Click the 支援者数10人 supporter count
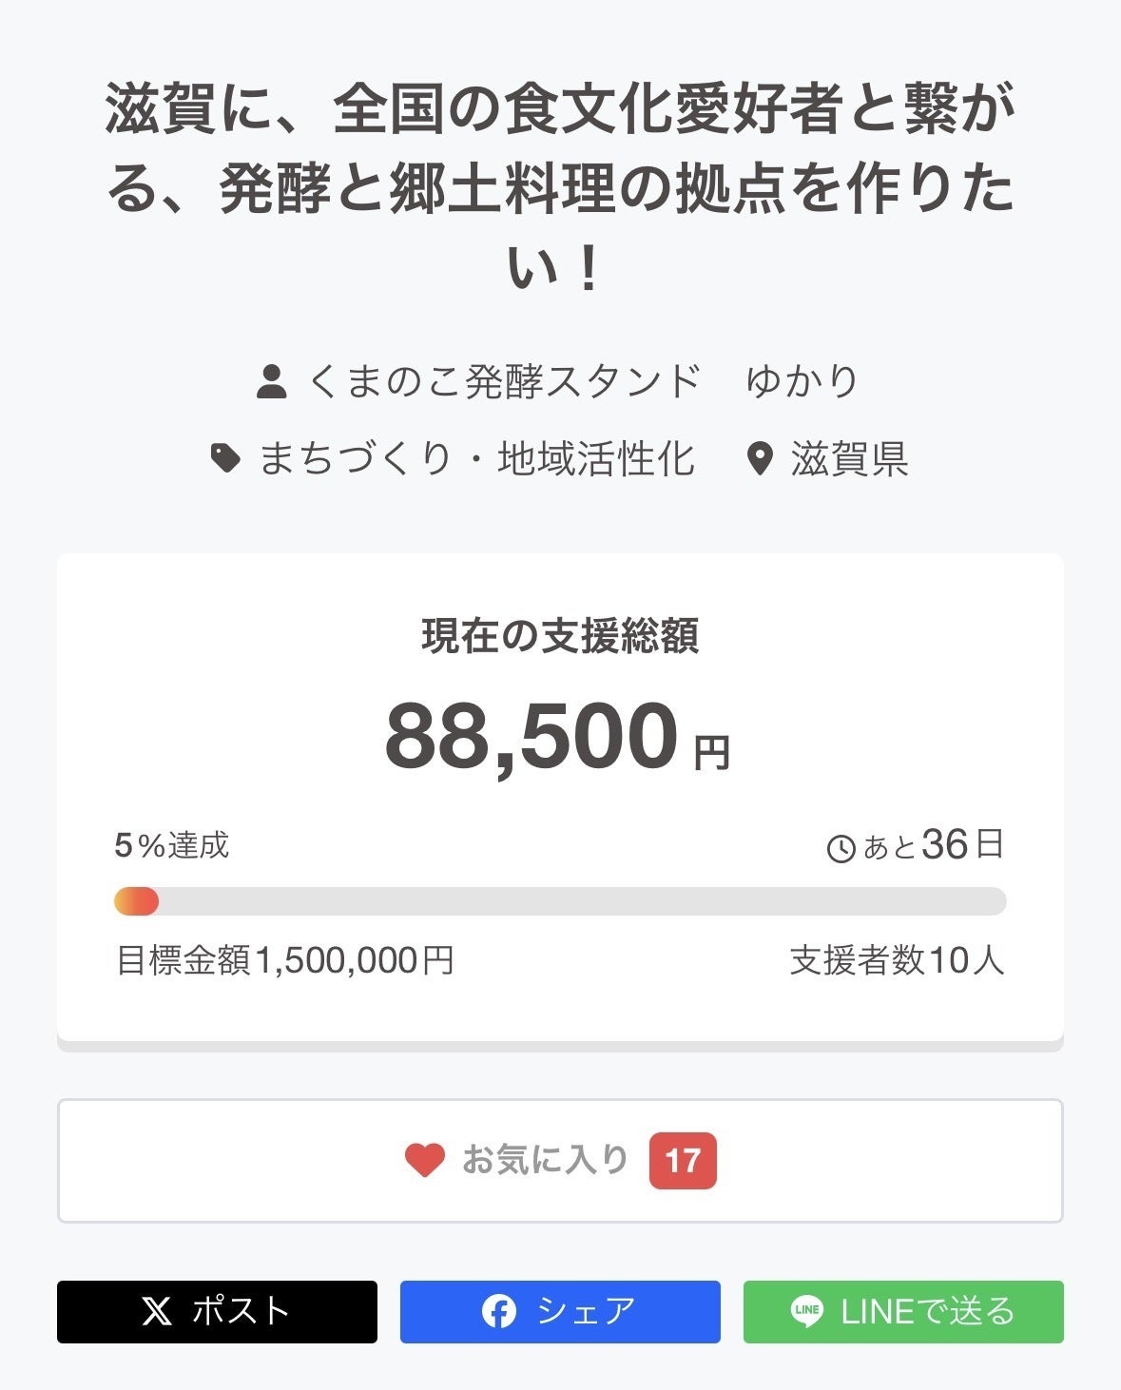The height and width of the screenshot is (1390, 1121). pos(897,960)
